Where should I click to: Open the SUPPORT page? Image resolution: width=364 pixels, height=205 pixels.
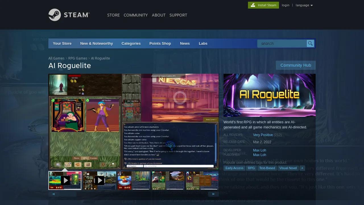click(x=178, y=15)
